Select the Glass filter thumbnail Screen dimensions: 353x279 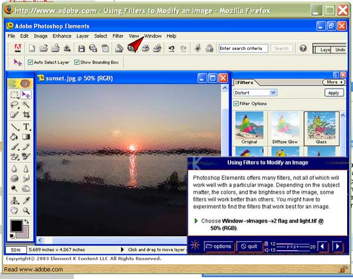pyautogui.click(x=321, y=129)
